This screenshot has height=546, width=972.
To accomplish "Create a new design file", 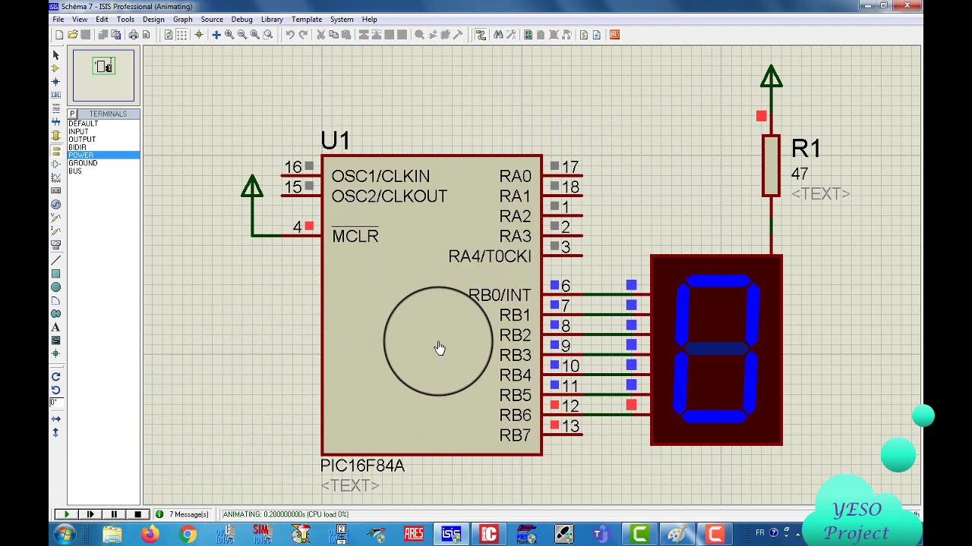I will [59, 35].
